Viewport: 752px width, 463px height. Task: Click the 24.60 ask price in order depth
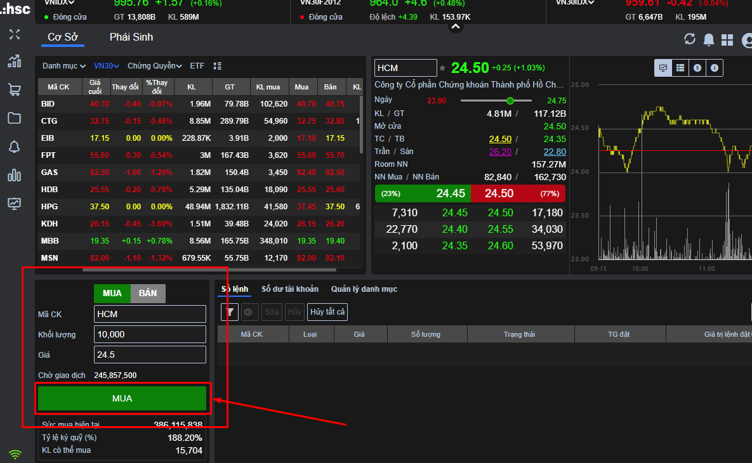click(500, 246)
